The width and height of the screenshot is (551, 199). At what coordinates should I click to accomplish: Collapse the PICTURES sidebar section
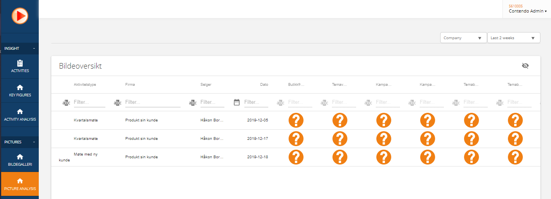point(34,142)
